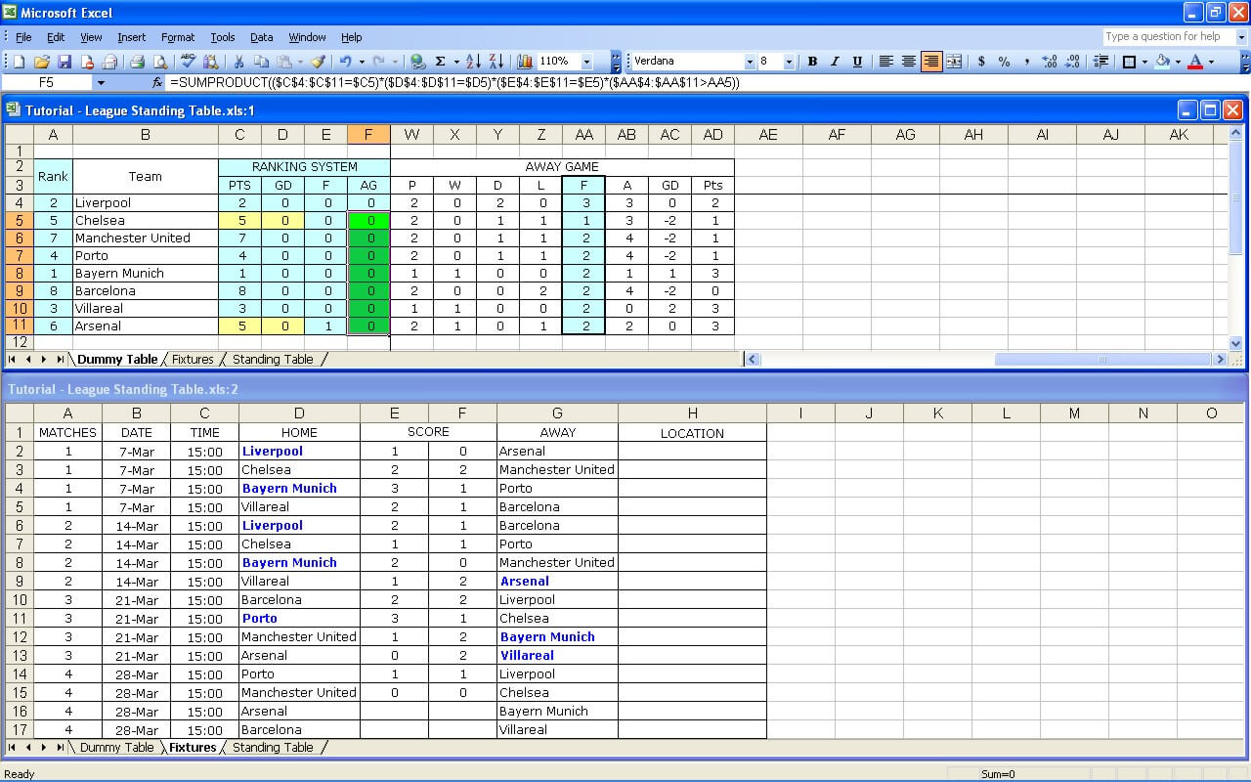
Task: Open the font size dropdown showing 8
Action: [x=790, y=62]
